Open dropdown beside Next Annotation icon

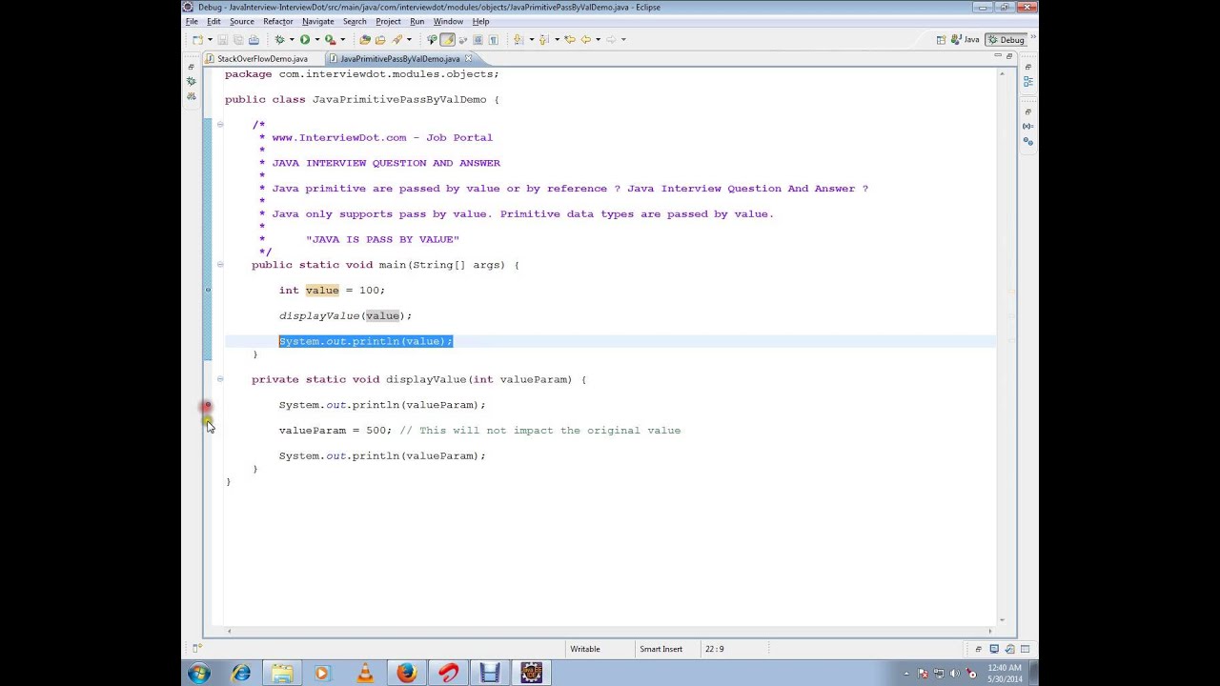pos(531,39)
